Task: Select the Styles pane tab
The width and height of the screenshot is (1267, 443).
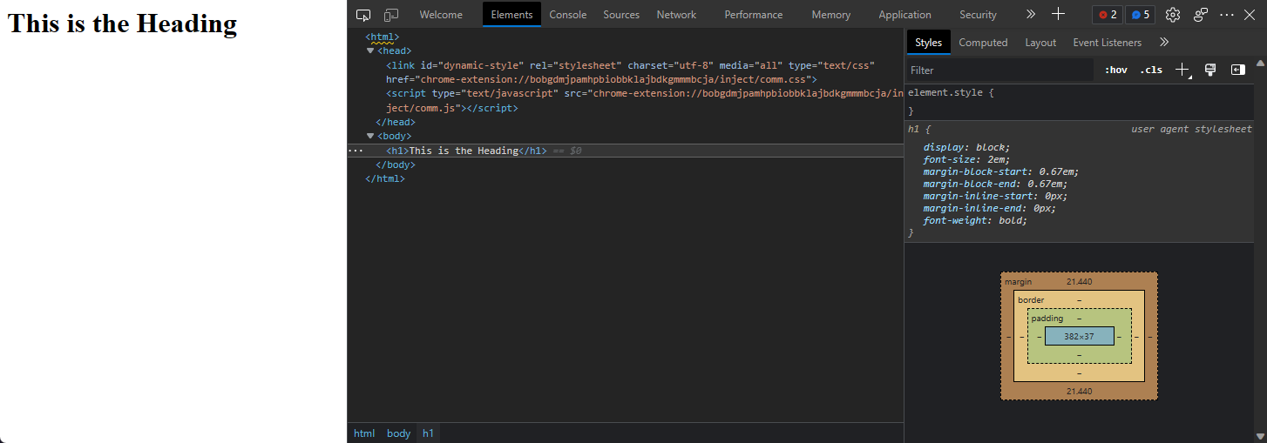Action: click(929, 43)
